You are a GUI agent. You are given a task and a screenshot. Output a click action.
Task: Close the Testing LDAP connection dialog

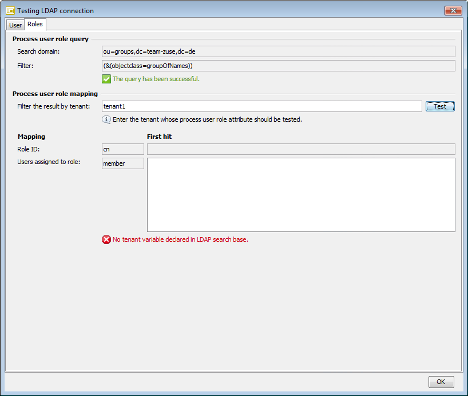(x=453, y=10)
